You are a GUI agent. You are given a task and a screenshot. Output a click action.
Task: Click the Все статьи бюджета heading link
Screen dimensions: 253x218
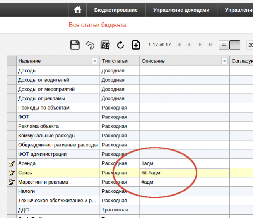pos(97,25)
